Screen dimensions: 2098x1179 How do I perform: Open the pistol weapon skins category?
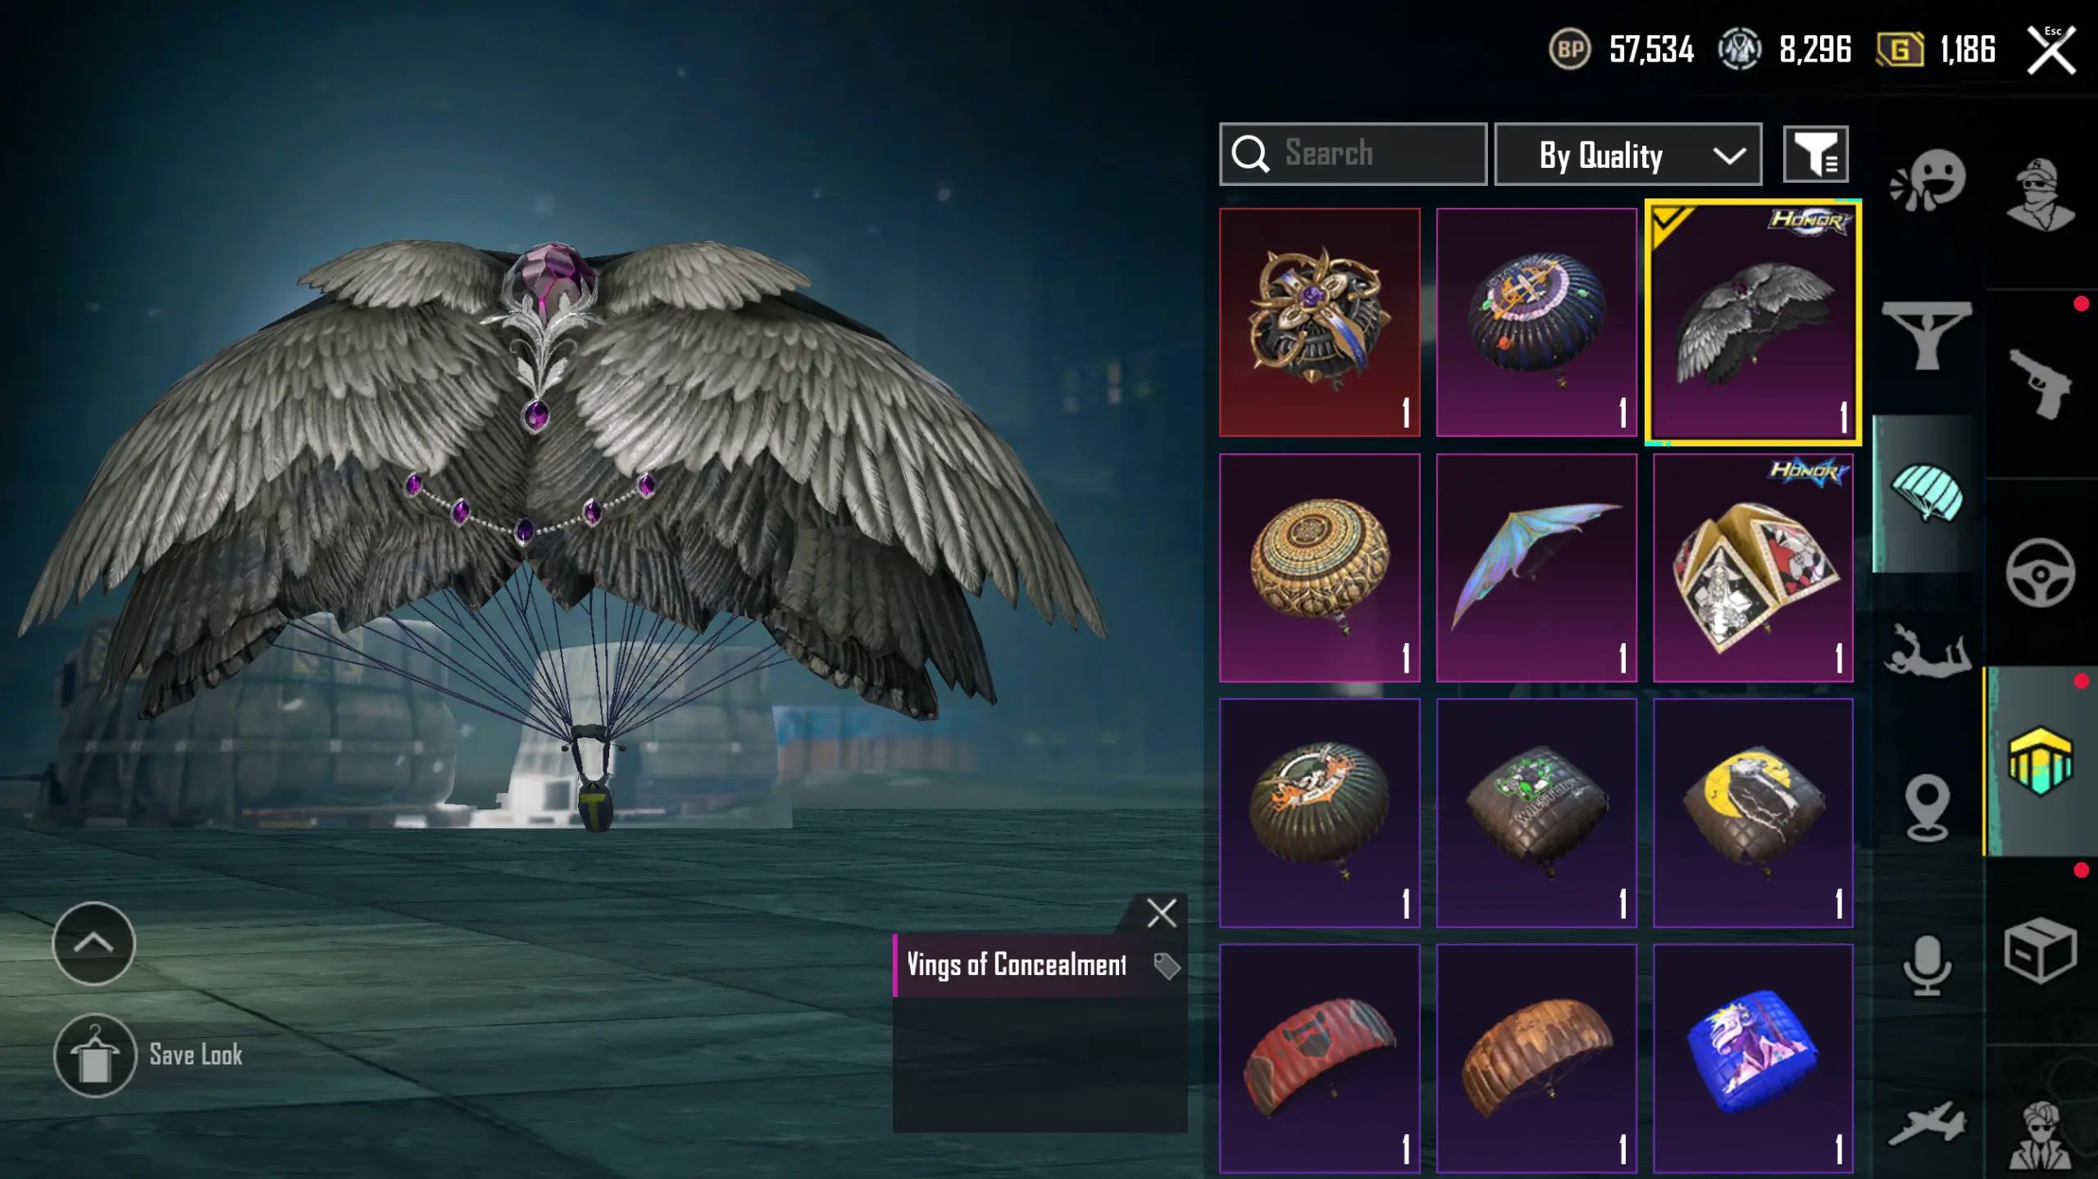[x=2040, y=383]
